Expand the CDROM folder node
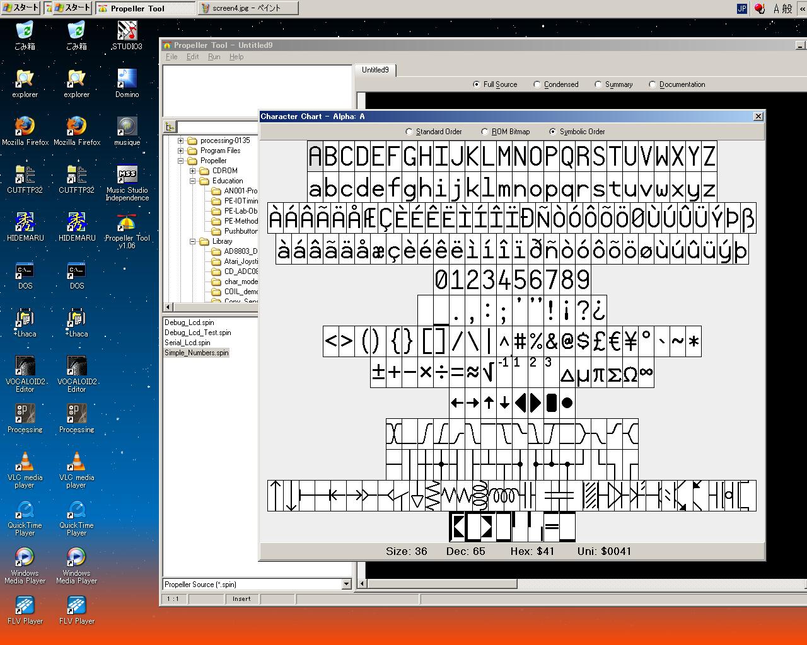Image resolution: width=807 pixels, height=645 pixels. click(193, 171)
